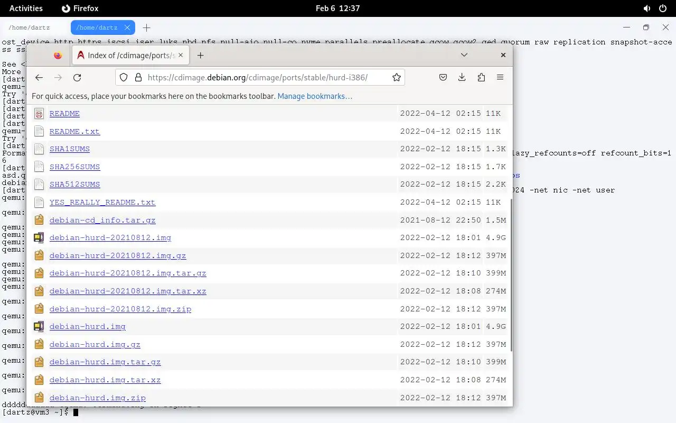Image resolution: width=676 pixels, height=423 pixels.
Task: Reload the current page
Action: [x=77, y=77]
